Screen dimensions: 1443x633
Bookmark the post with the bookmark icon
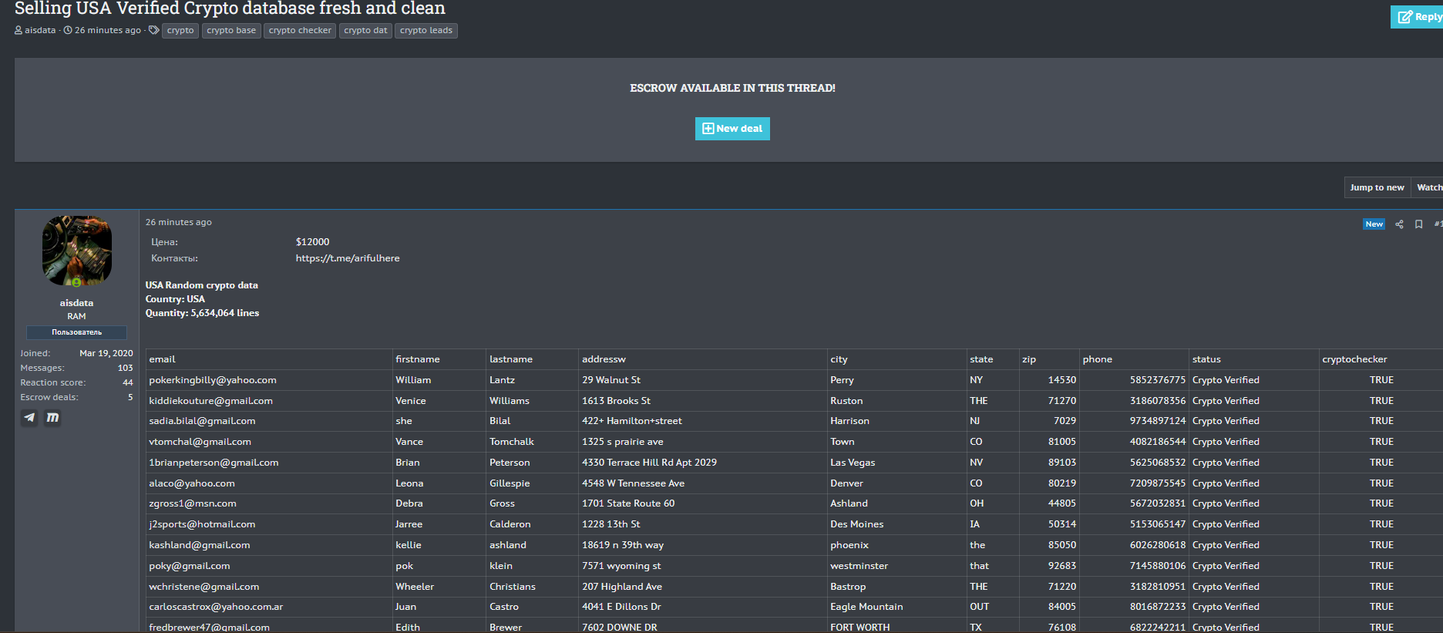1418,224
